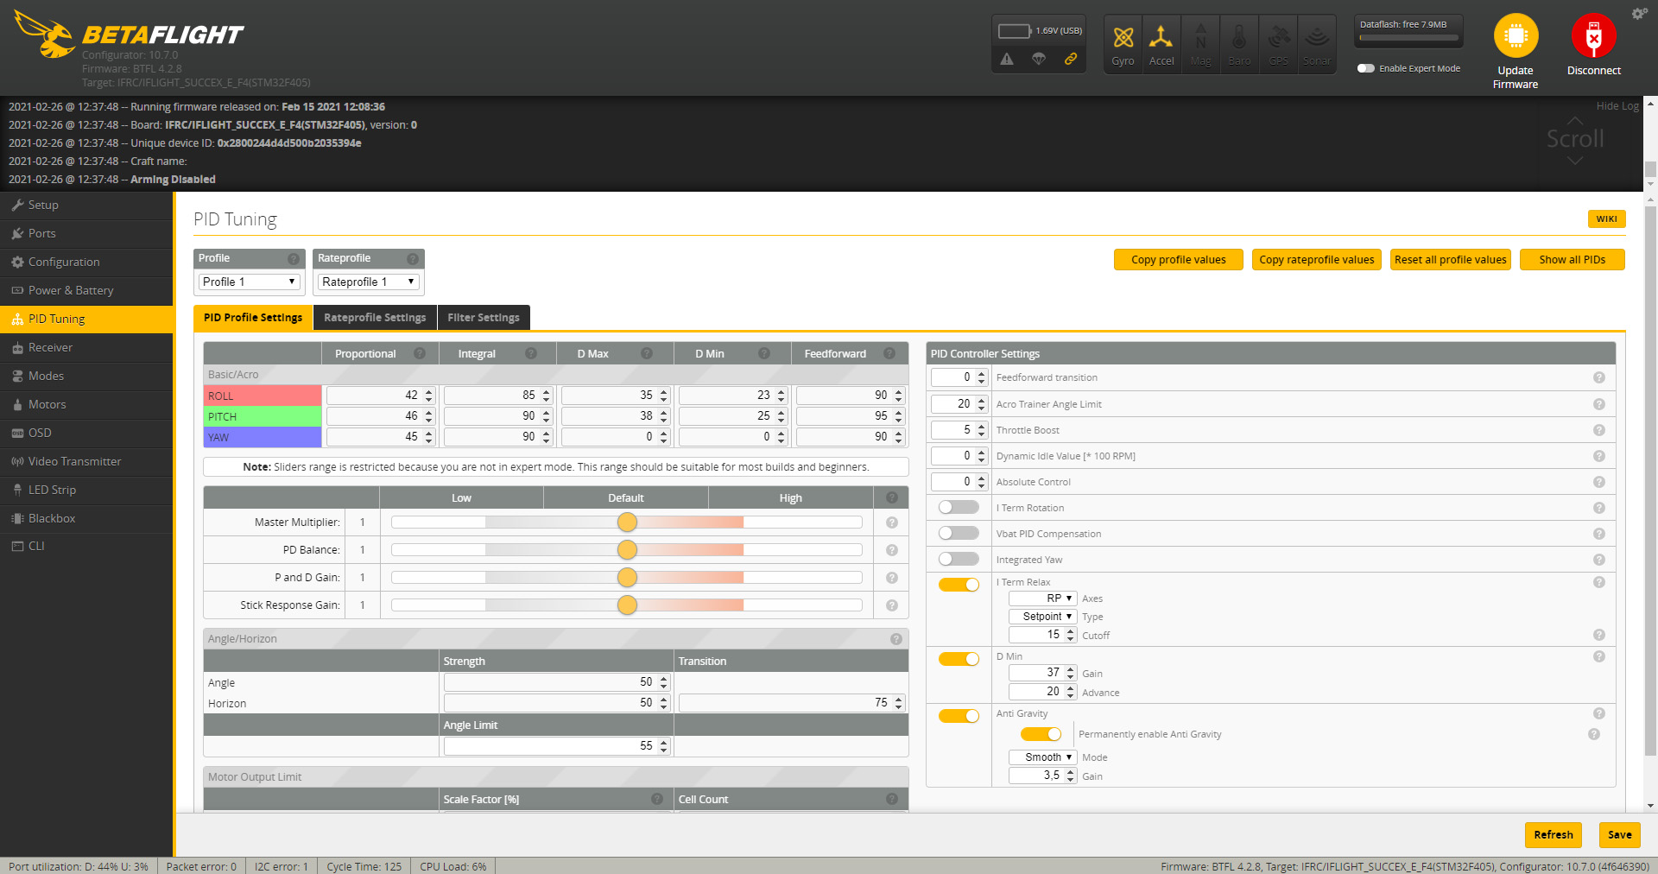This screenshot has width=1658, height=874.
Task: Open the settings gear in top corner
Action: tap(1638, 14)
